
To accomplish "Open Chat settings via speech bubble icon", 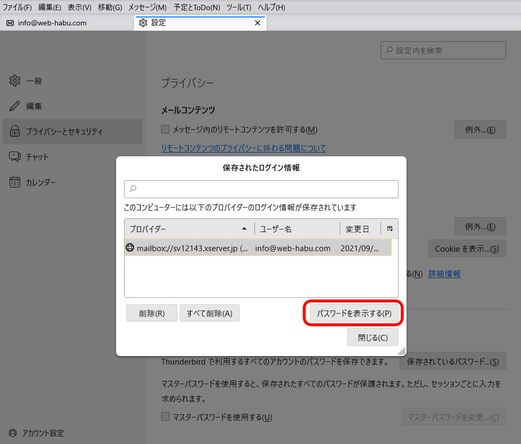I will coord(15,157).
